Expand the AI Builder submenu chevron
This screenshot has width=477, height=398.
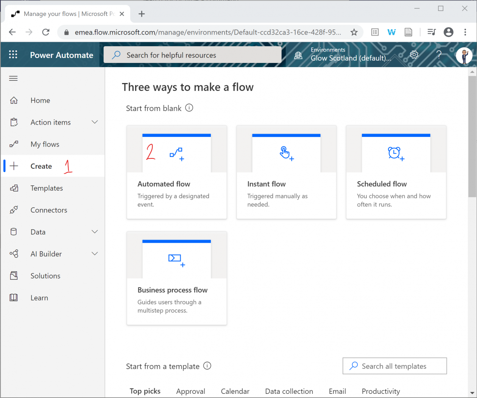(x=95, y=254)
